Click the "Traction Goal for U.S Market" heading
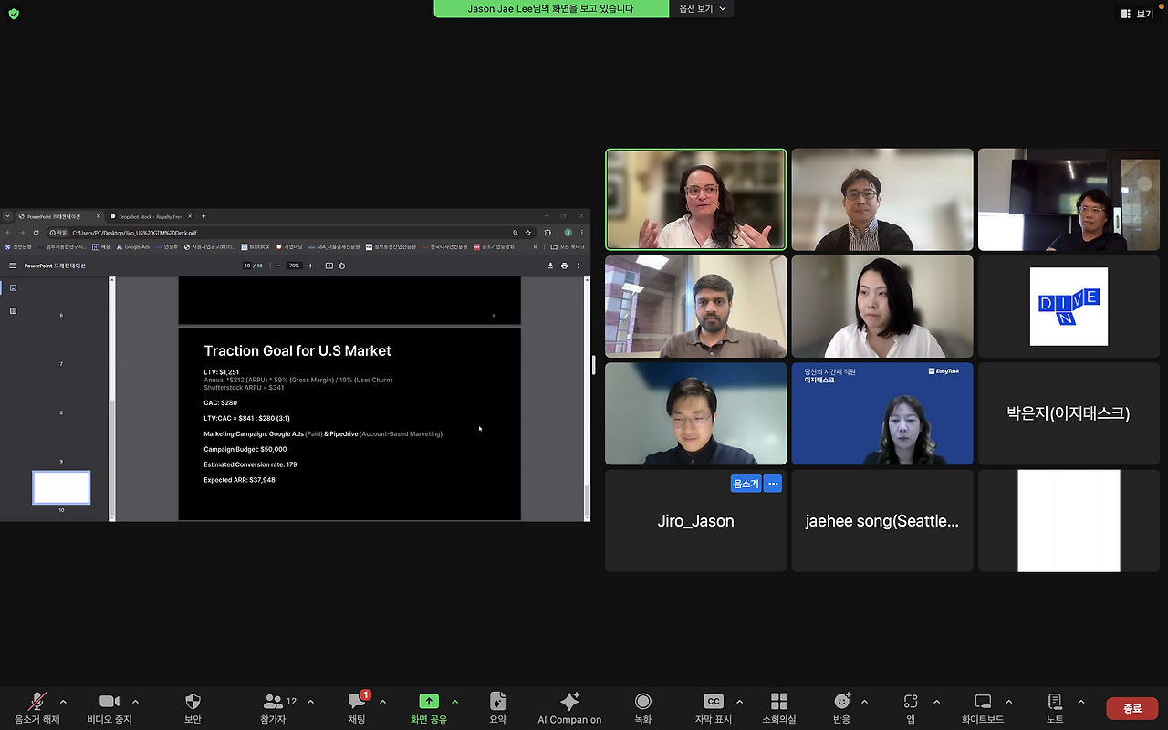The height and width of the screenshot is (730, 1168). coord(297,350)
